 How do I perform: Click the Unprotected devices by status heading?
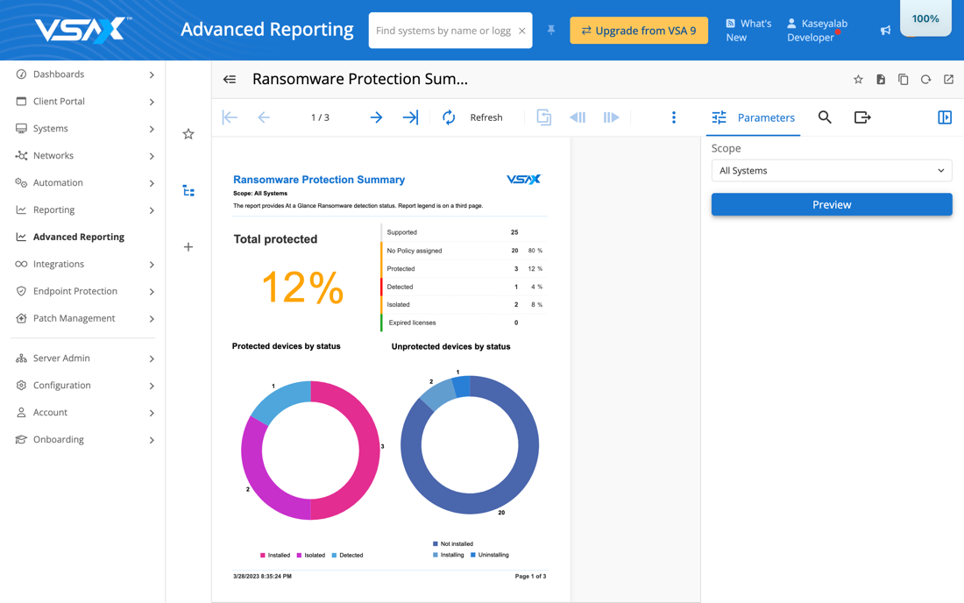pos(450,347)
